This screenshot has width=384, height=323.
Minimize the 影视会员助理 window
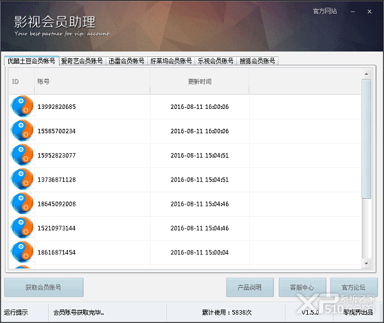[353, 12]
